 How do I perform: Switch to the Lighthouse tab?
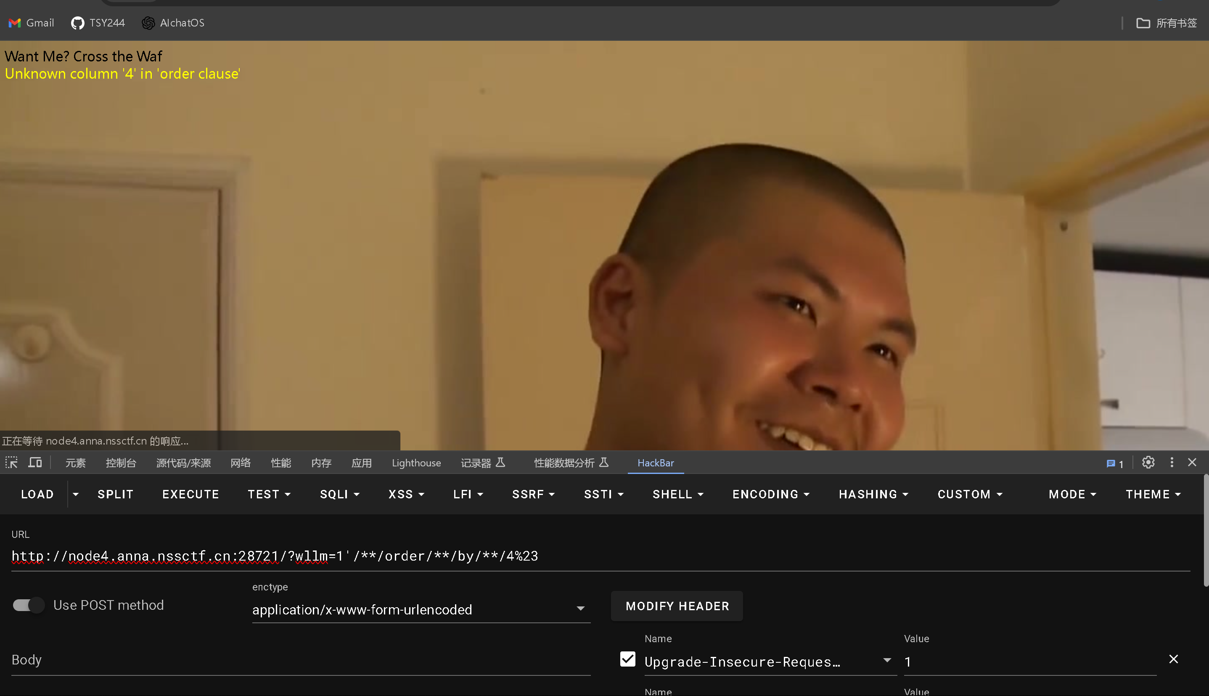(416, 463)
